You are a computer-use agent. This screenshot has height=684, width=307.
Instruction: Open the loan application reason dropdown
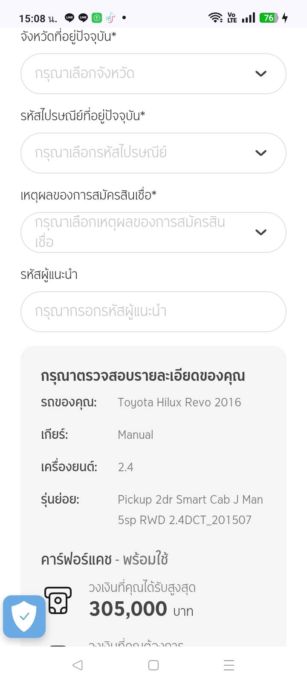pos(141,232)
